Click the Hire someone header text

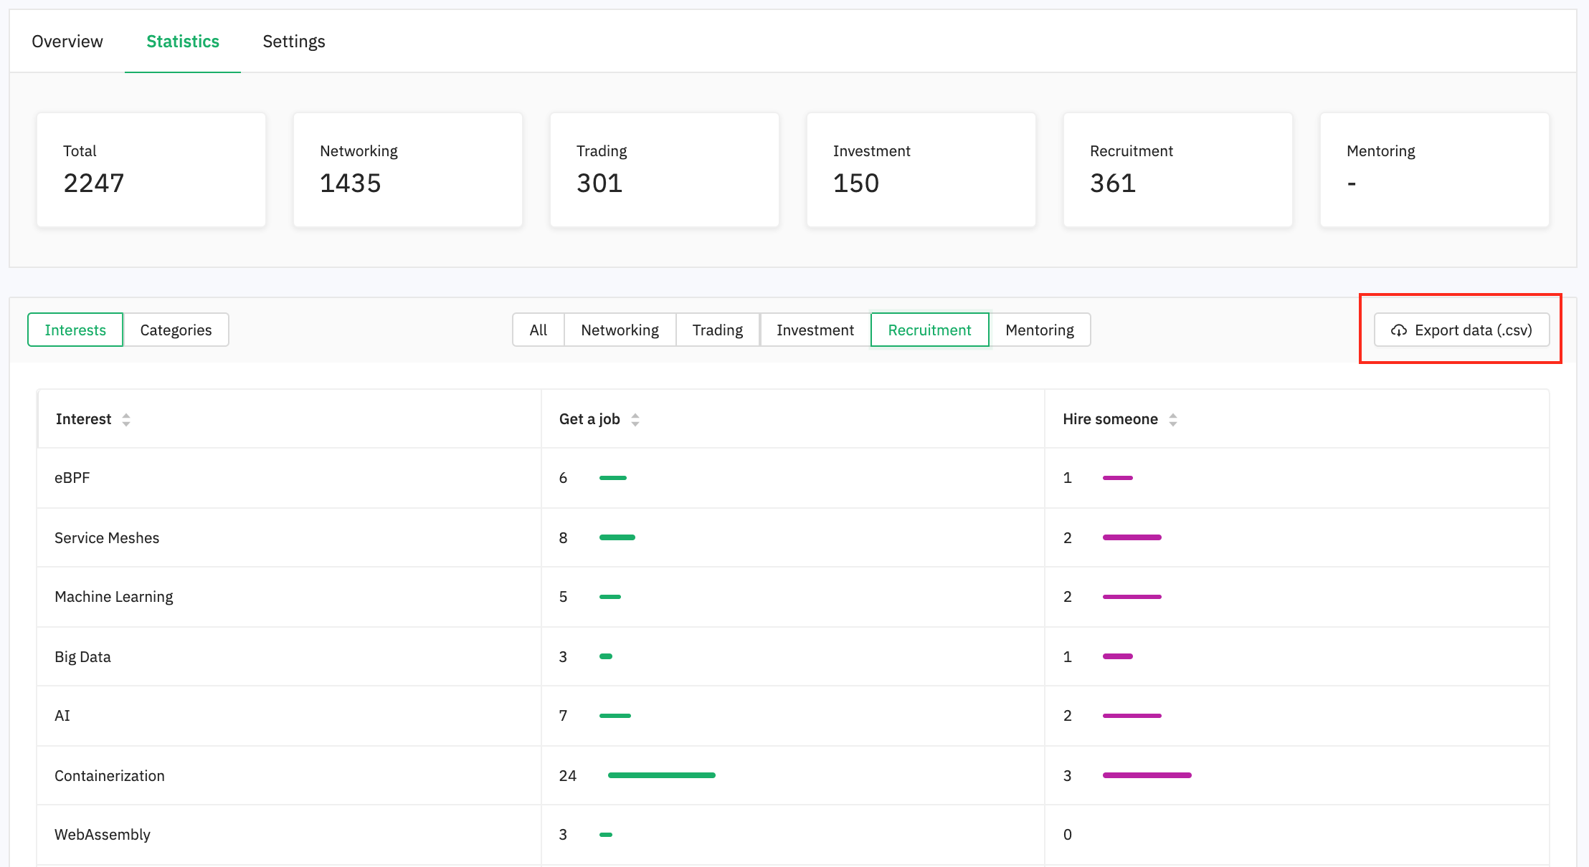[x=1110, y=419]
